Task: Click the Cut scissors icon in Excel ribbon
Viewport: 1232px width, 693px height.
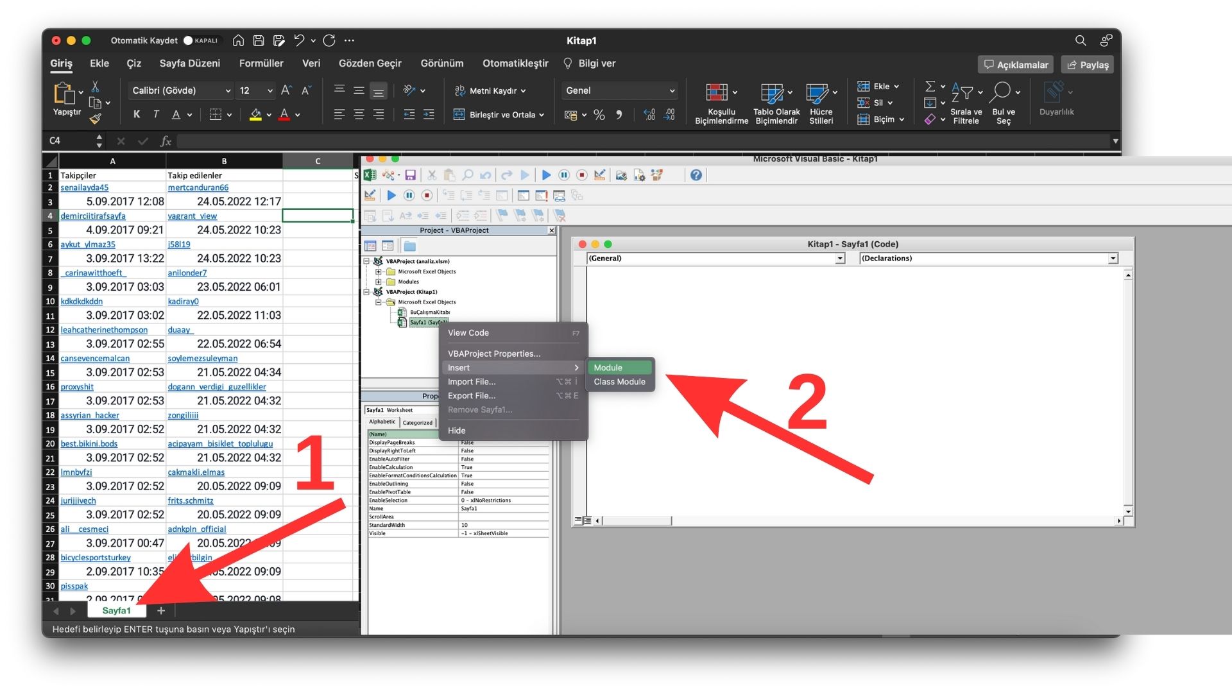Action: (x=95, y=86)
